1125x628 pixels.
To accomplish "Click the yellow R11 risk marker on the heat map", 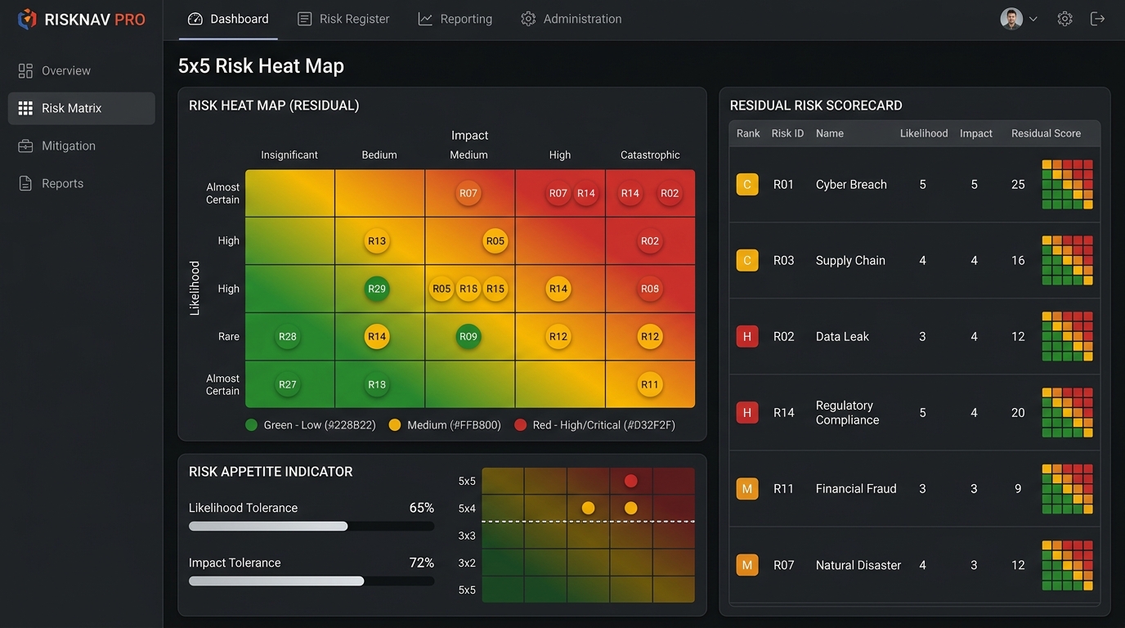I will (x=650, y=384).
